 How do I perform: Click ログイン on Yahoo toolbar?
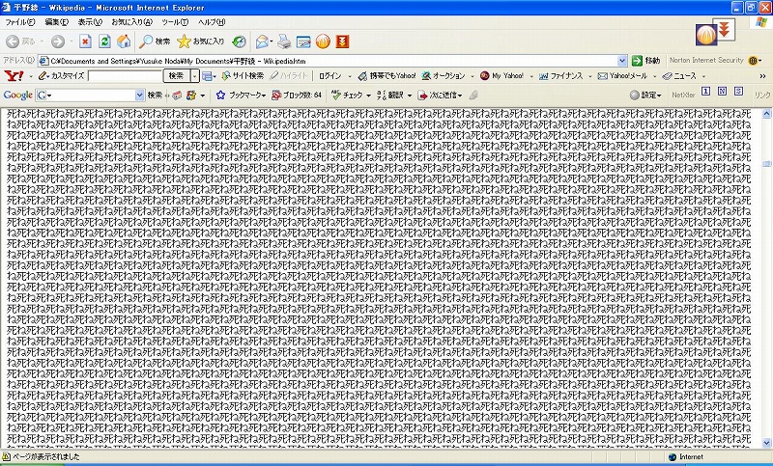(x=329, y=76)
